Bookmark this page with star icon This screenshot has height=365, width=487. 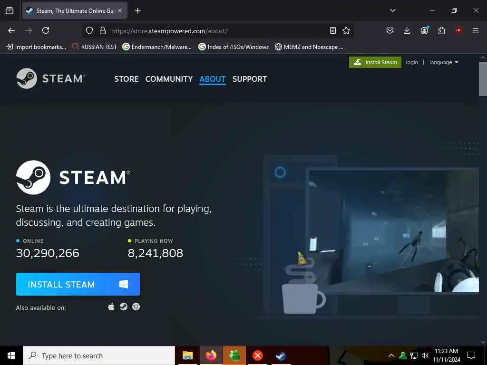point(346,30)
